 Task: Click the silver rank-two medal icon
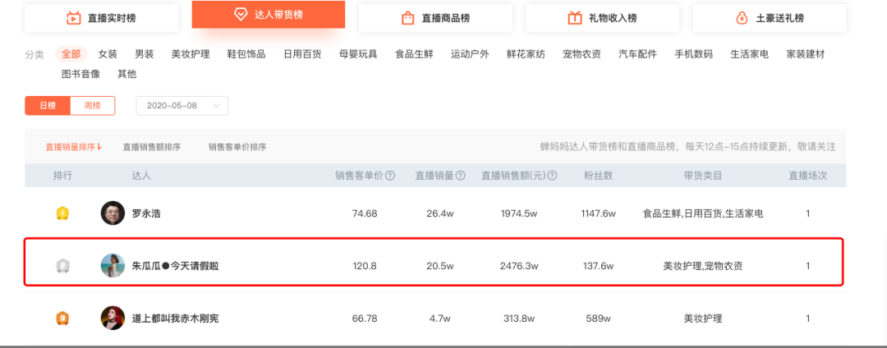[62, 266]
